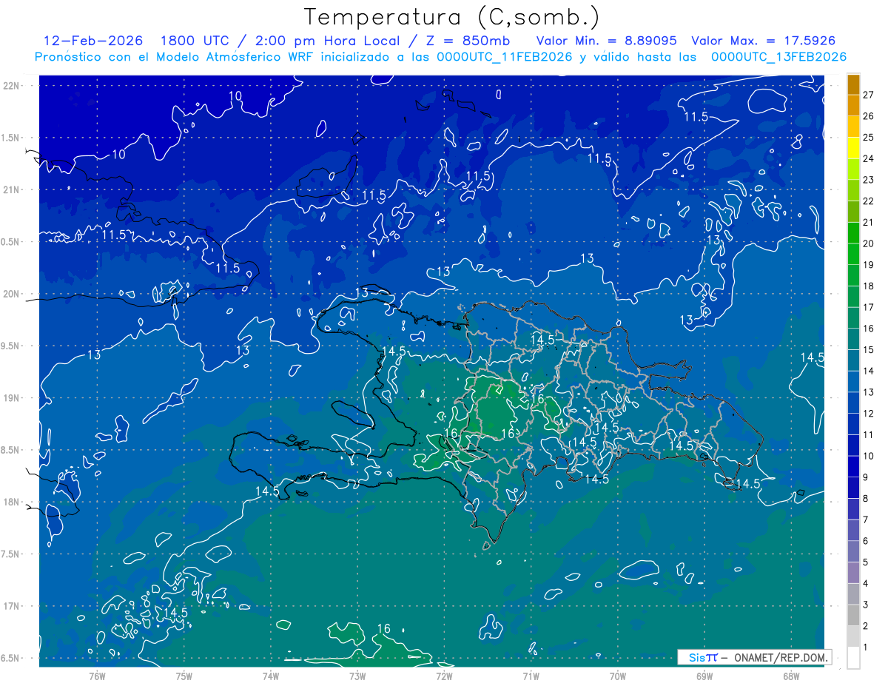This screenshot has height=686, width=888.
Task: Click color scale value label '5'
Action: 867,563
